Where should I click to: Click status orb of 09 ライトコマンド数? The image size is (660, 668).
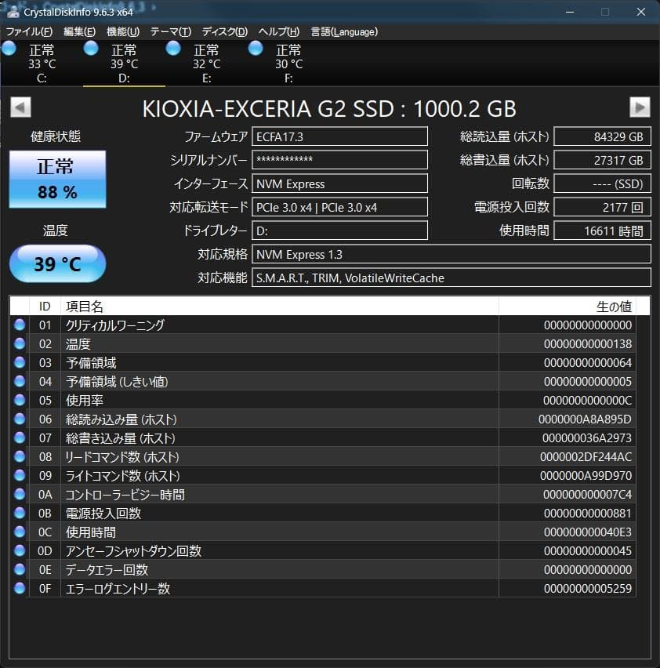coord(20,475)
